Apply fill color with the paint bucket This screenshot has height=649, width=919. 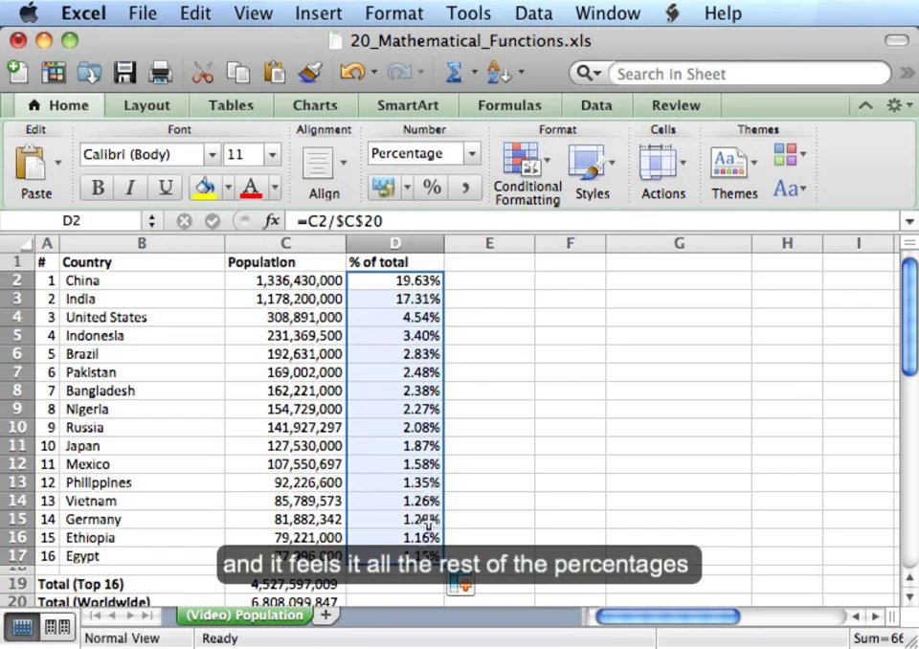point(205,189)
